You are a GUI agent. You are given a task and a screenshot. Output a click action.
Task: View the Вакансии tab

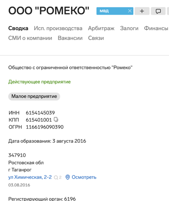tap(70, 38)
